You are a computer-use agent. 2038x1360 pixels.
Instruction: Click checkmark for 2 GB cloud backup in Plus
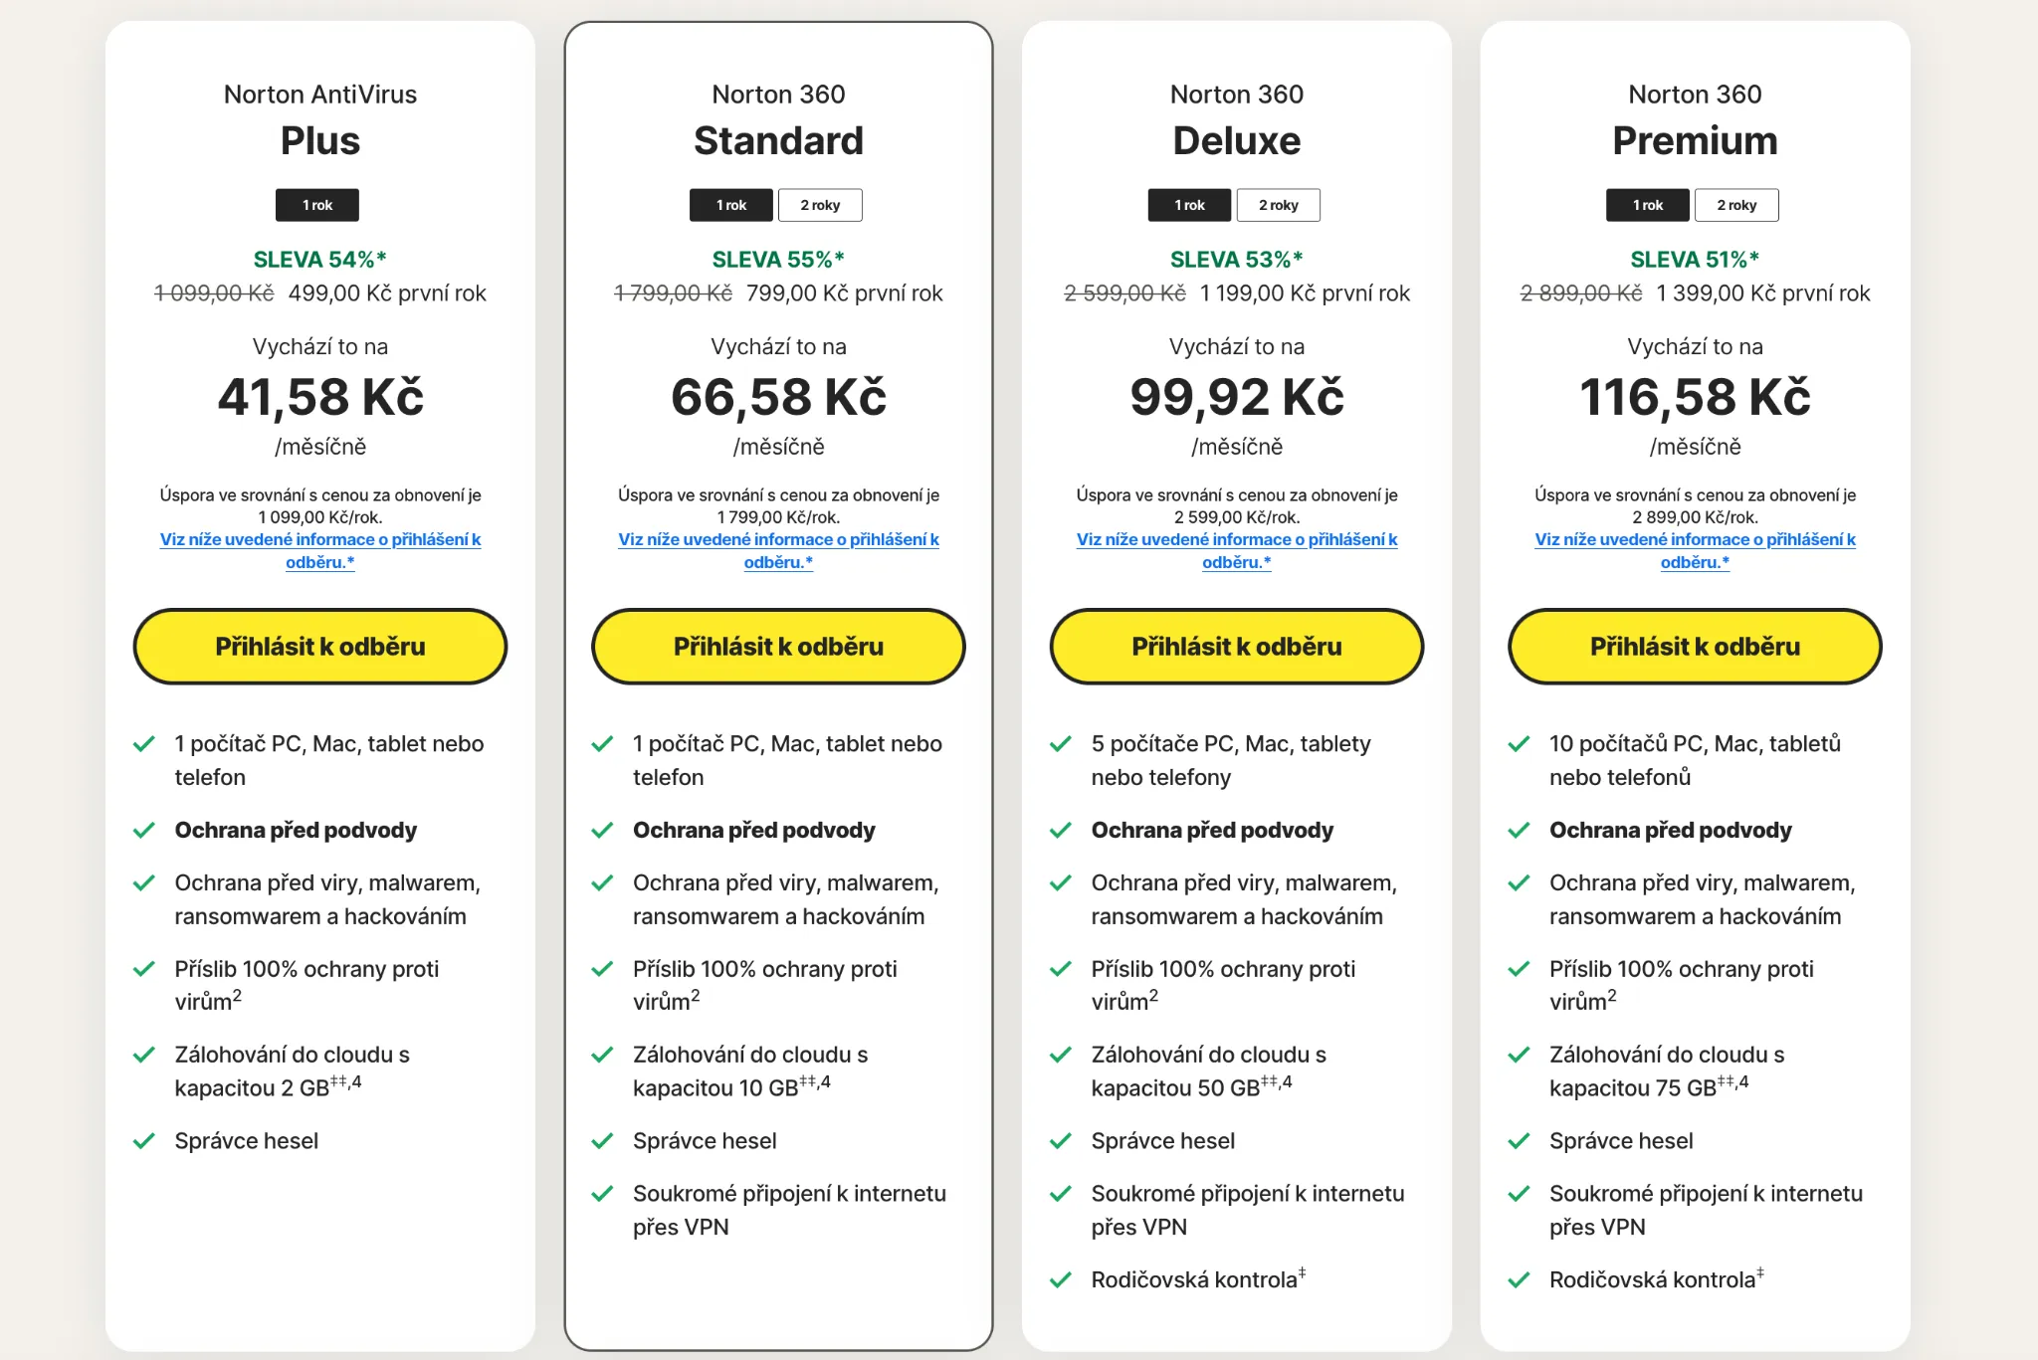coord(144,1055)
